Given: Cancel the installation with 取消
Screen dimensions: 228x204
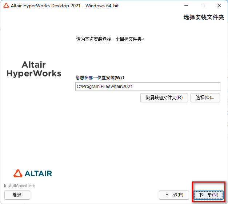Looking at the screenshot, I should (17, 195).
